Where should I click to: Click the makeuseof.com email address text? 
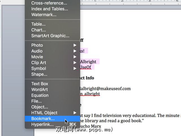click(105, 89)
